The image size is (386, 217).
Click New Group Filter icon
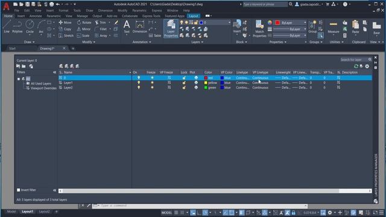24,66
